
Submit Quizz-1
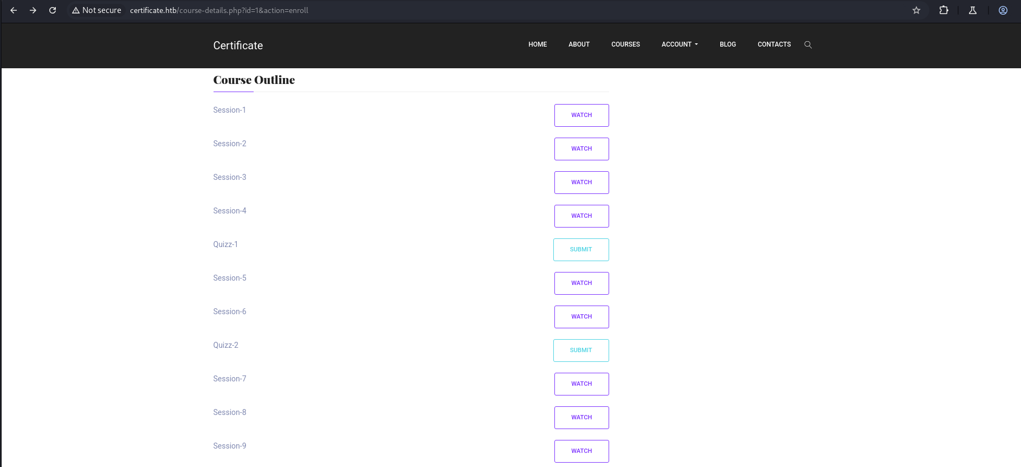pos(581,250)
